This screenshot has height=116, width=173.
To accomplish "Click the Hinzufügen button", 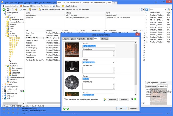I will point(112,99).
